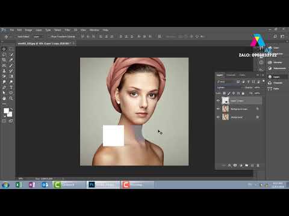This screenshot has width=289, height=216.
Task: Select the Horizontal Type tool
Action: click(x=11, y=87)
